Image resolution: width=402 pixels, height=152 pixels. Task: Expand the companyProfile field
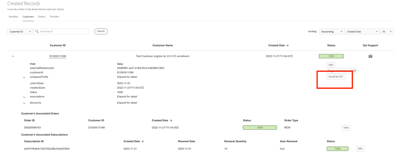24,77
